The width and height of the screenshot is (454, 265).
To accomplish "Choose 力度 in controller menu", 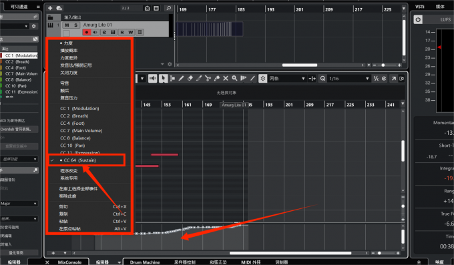I will [68, 43].
